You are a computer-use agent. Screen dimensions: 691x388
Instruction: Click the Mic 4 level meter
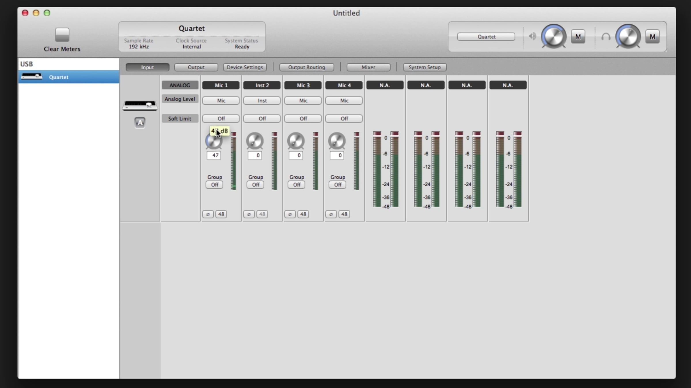tap(356, 161)
